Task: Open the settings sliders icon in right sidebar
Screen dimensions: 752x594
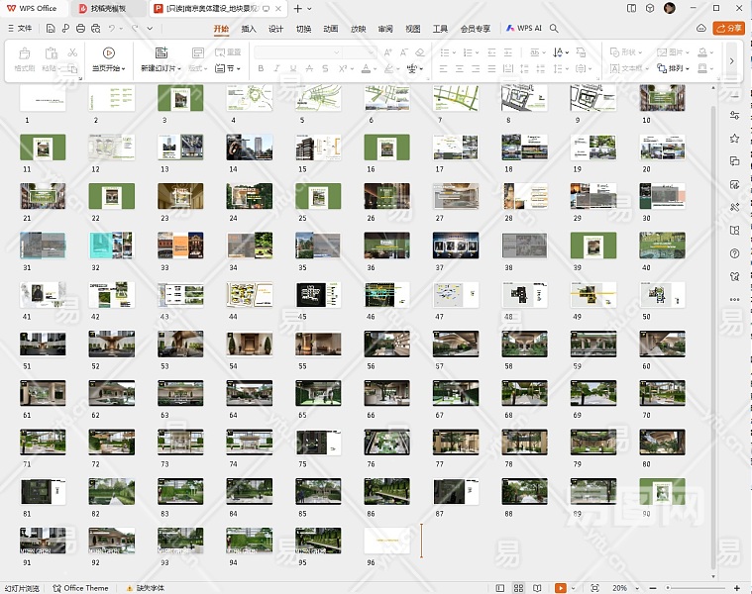Action: (x=734, y=116)
